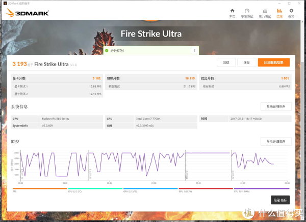Minimize the 3DMark window
306x222 pixels.
coord(279,4)
